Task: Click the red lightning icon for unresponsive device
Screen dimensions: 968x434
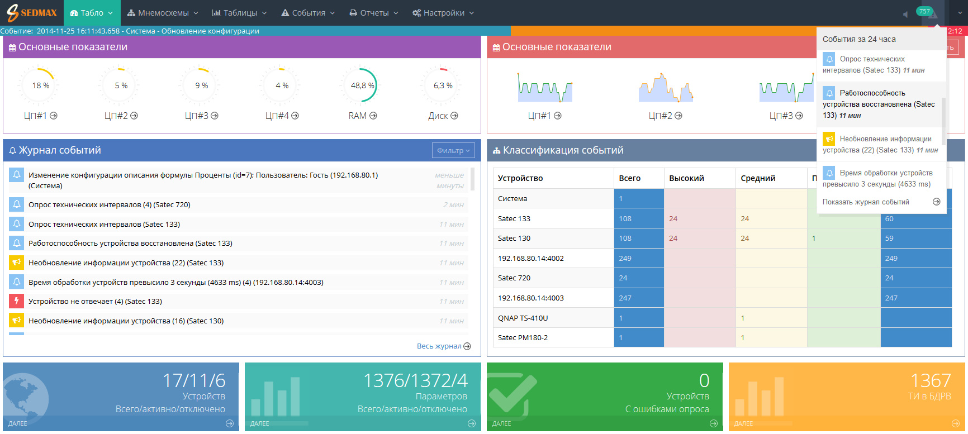Action: 17,301
